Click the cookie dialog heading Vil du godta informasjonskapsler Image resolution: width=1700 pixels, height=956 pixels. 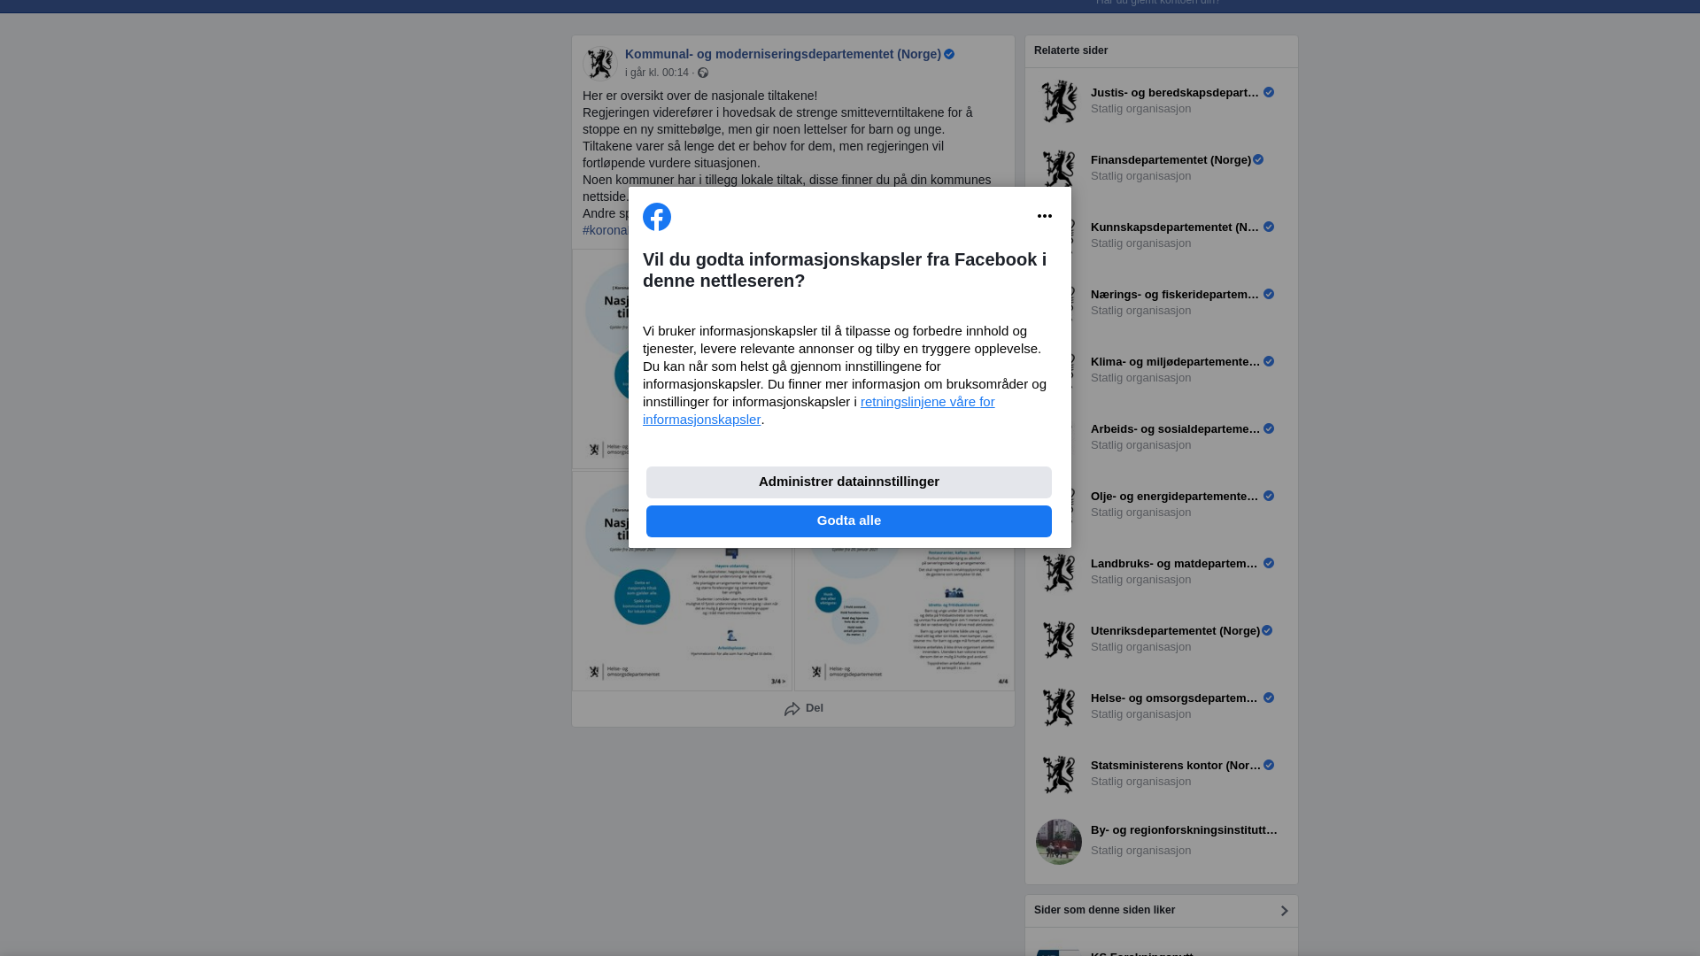click(x=845, y=270)
